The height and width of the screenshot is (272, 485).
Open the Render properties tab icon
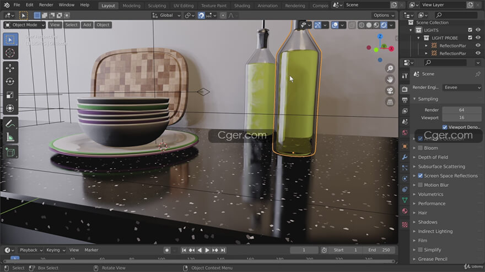click(x=405, y=90)
